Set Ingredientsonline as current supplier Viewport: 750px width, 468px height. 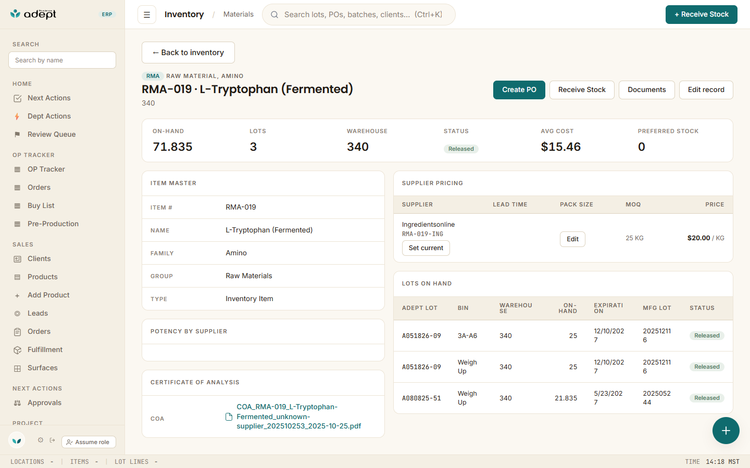(x=426, y=248)
